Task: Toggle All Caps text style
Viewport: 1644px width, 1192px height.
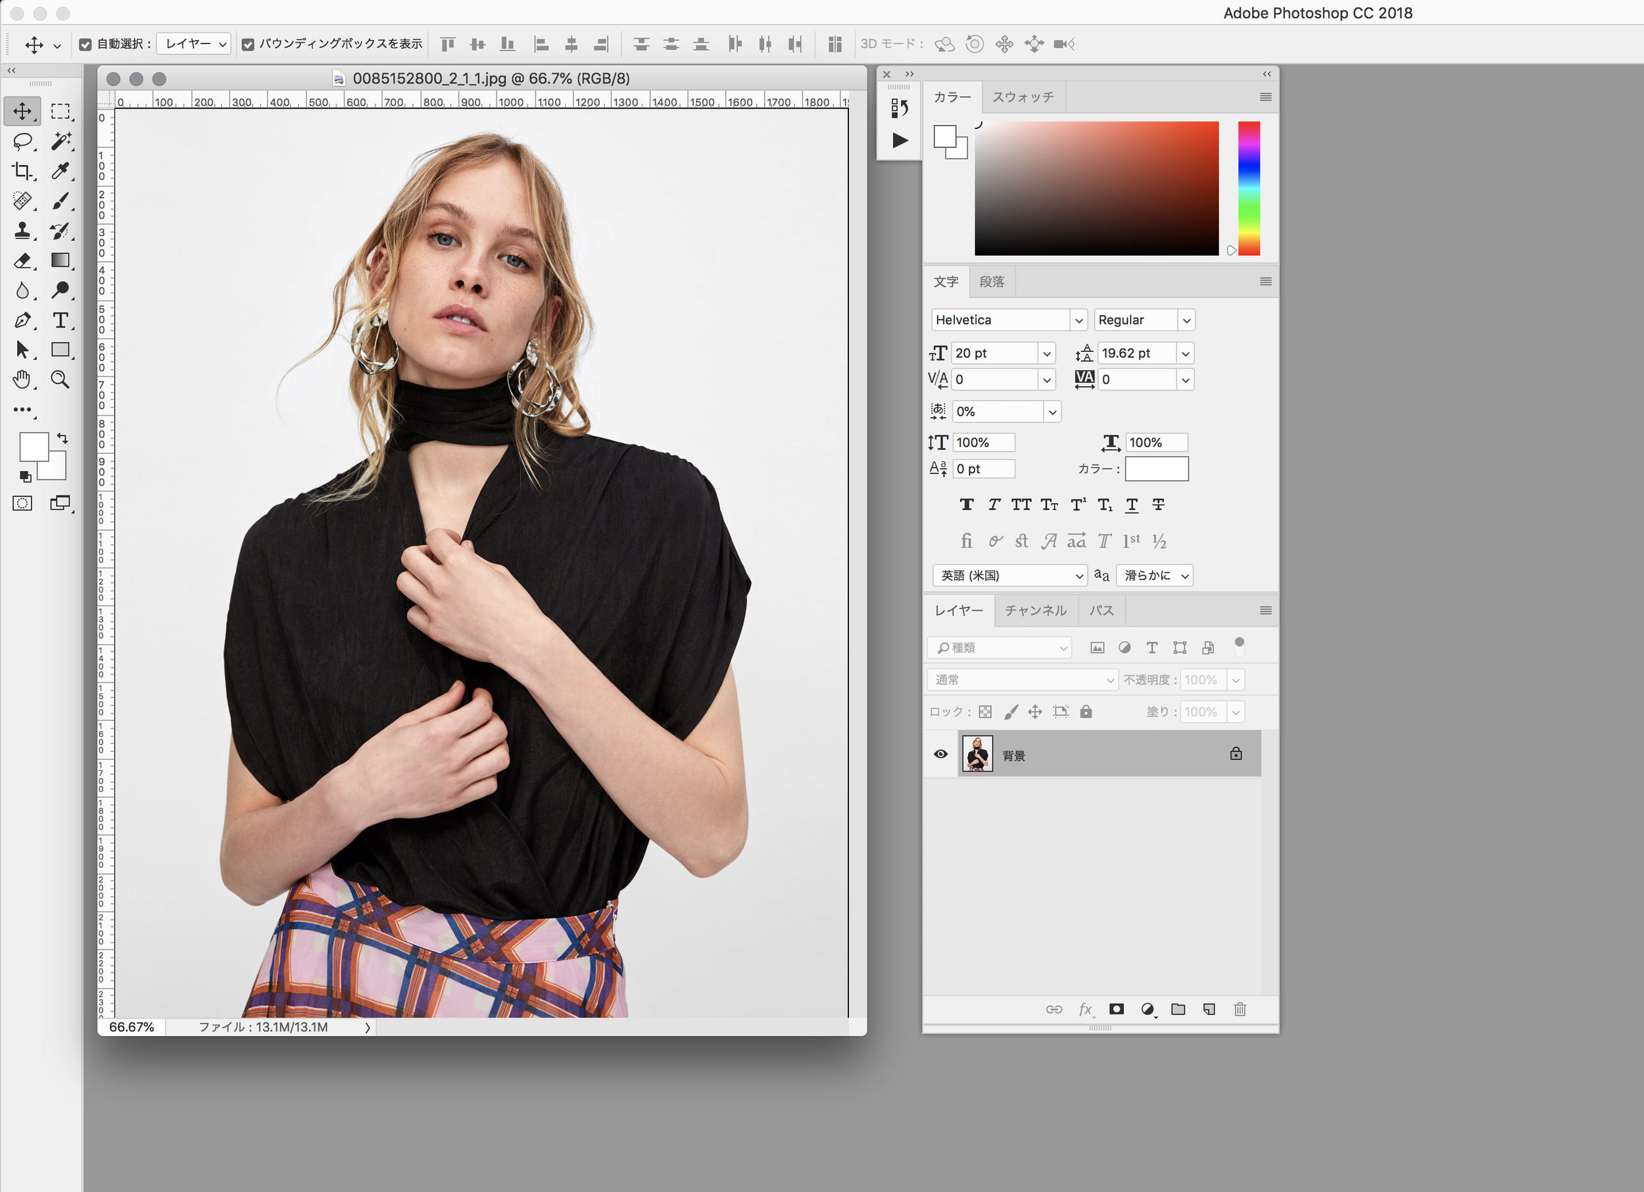Action: 1021,505
